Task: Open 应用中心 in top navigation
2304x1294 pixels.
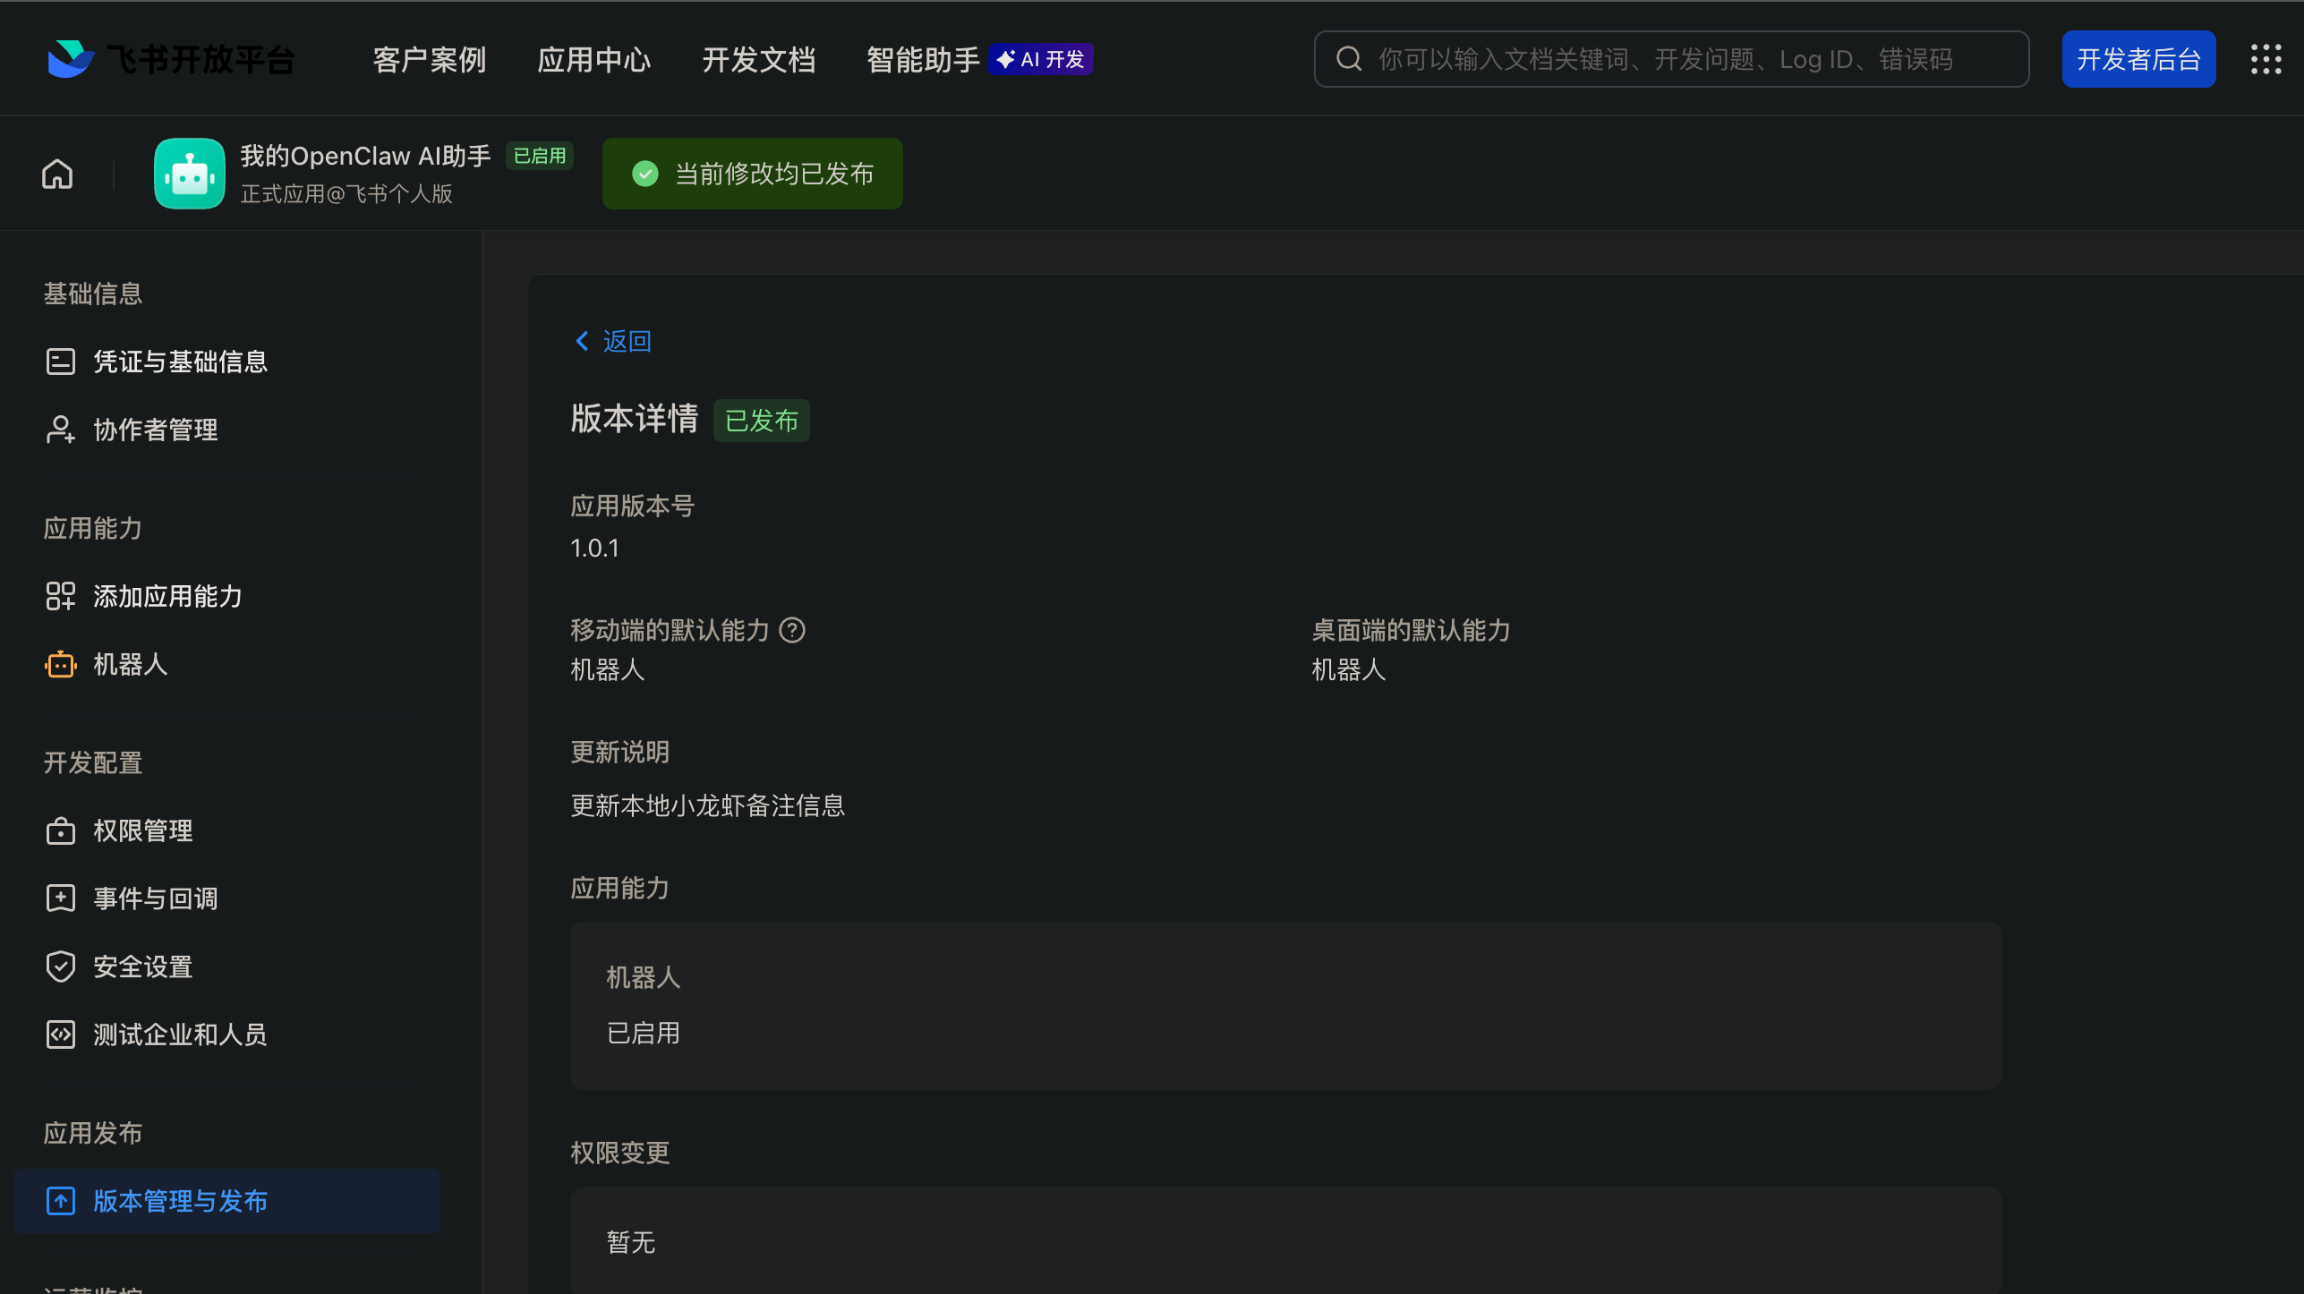Action: [594, 59]
